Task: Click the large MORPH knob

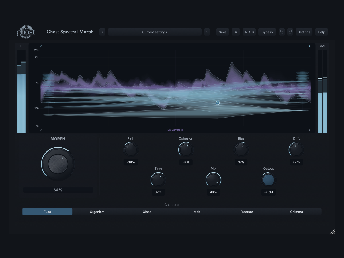Action: point(58,164)
